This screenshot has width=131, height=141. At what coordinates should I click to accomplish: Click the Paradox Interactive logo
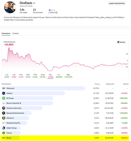(4, 108)
